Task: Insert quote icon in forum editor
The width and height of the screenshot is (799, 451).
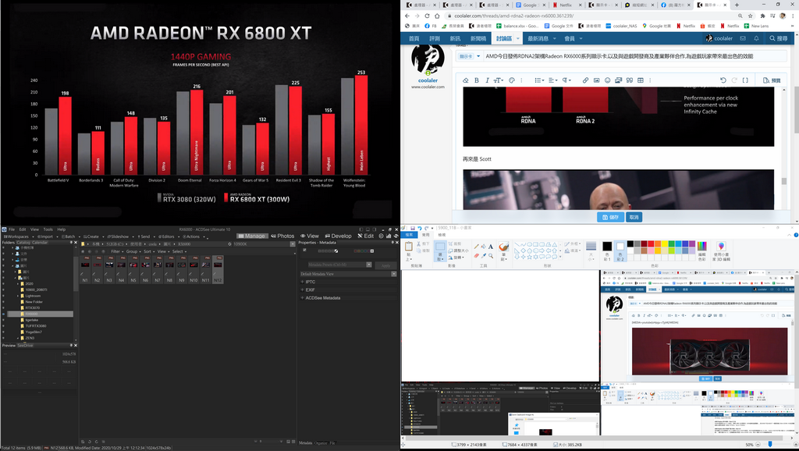Action: [x=630, y=80]
